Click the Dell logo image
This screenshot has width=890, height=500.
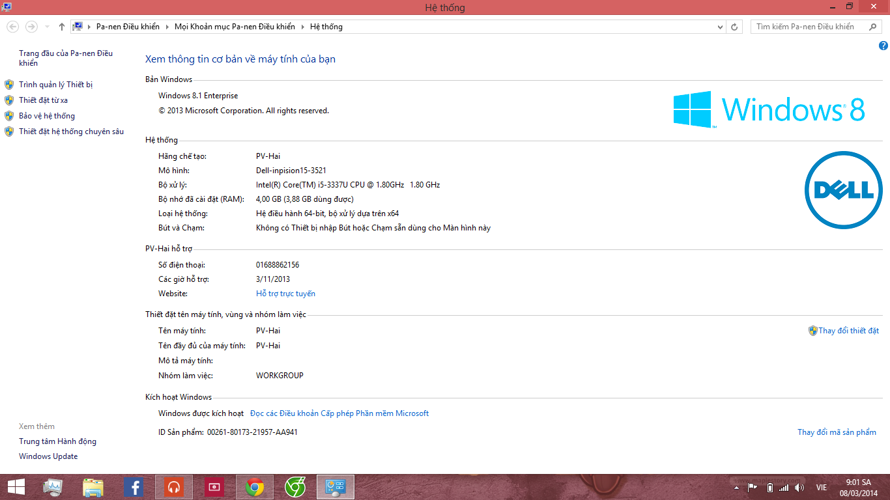coord(844,190)
